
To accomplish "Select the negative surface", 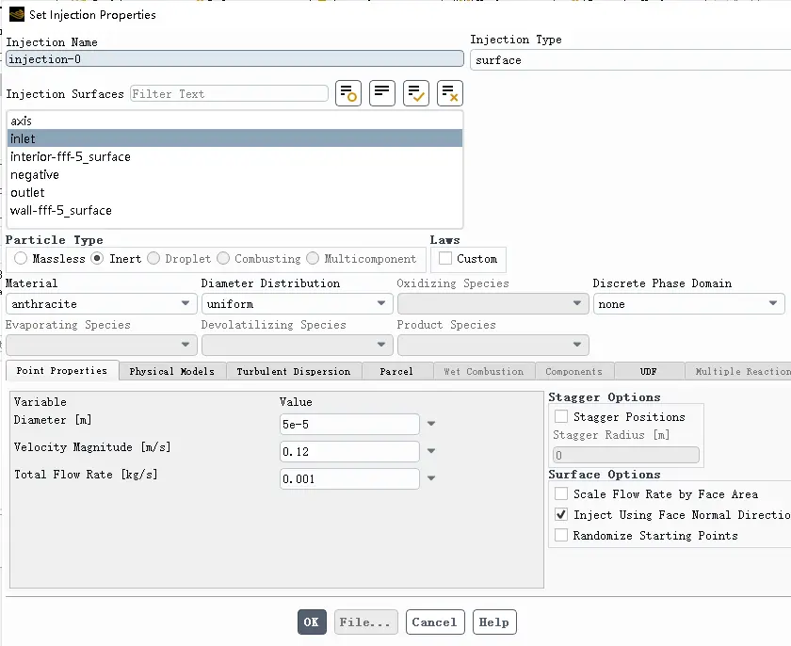I will point(234,174).
